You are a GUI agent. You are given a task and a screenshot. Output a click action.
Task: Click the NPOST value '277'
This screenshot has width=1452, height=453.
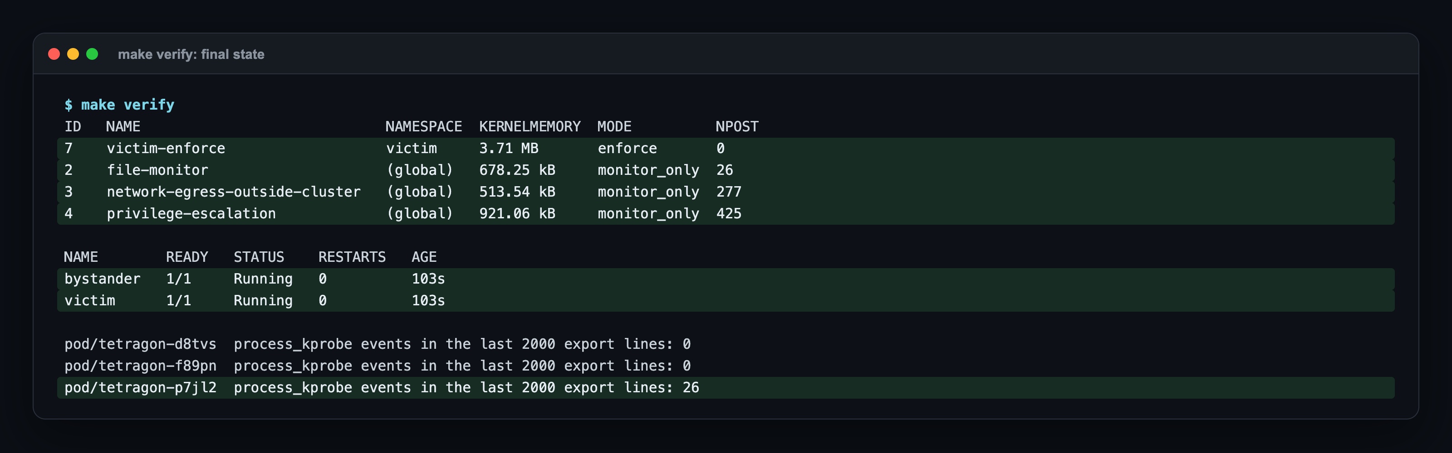click(729, 192)
